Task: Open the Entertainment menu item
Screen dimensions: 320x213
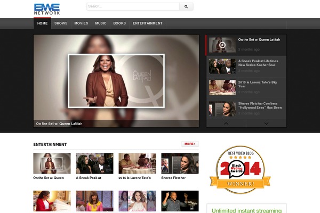Action: [148, 23]
